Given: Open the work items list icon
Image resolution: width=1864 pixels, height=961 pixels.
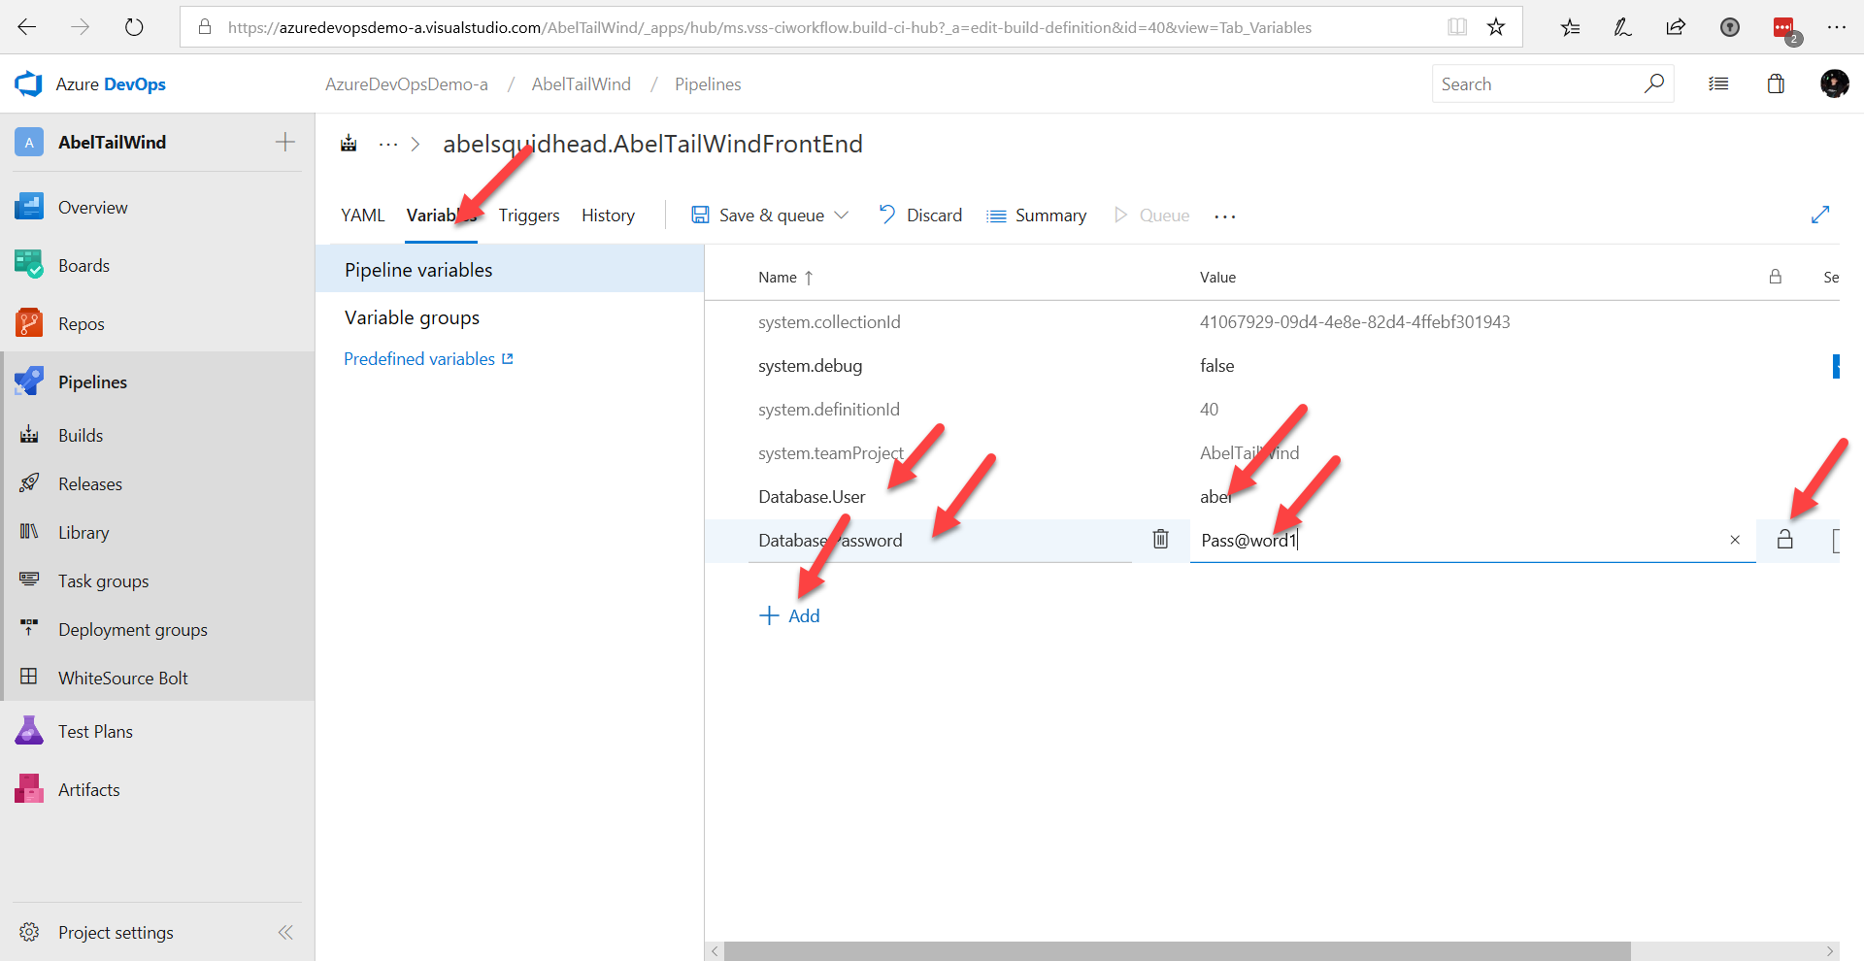Looking at the screenshot, I should 1718,84.
